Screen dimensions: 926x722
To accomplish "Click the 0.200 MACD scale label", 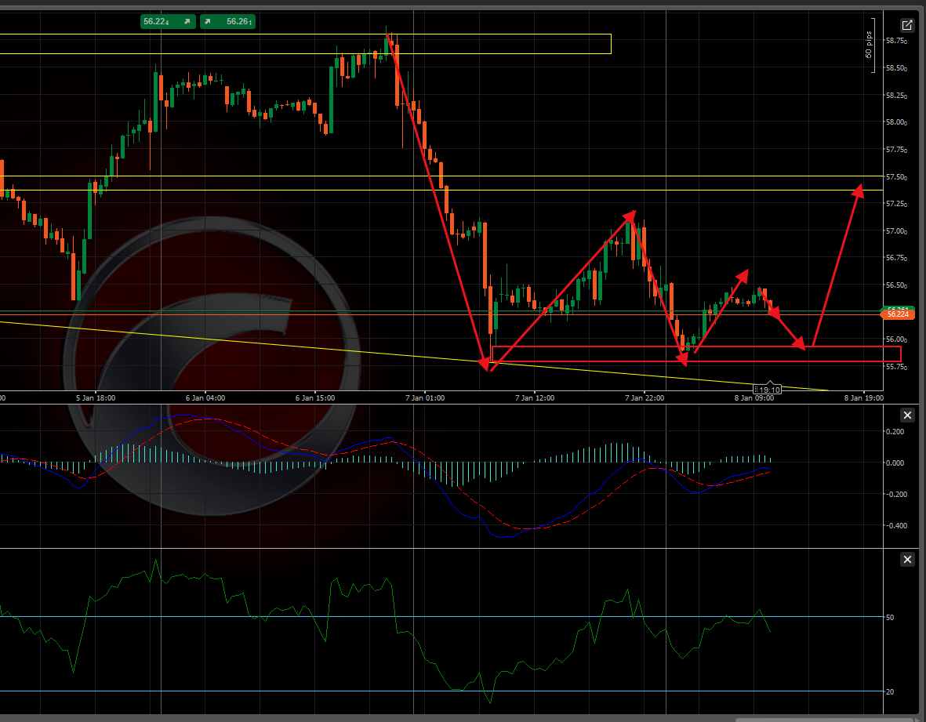I will (896, 431).
